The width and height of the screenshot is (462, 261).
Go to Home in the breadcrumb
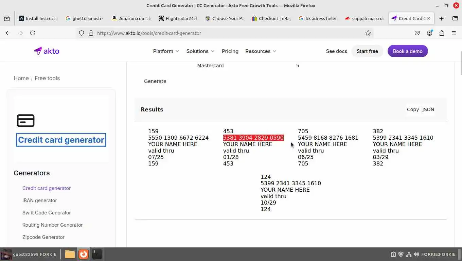point(21,78)
